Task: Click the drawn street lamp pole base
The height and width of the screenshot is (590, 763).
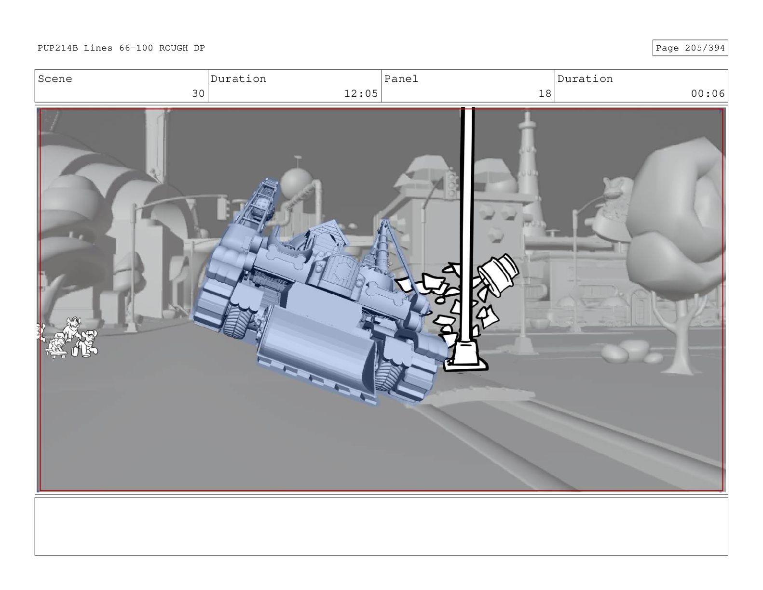Action: 465,356
